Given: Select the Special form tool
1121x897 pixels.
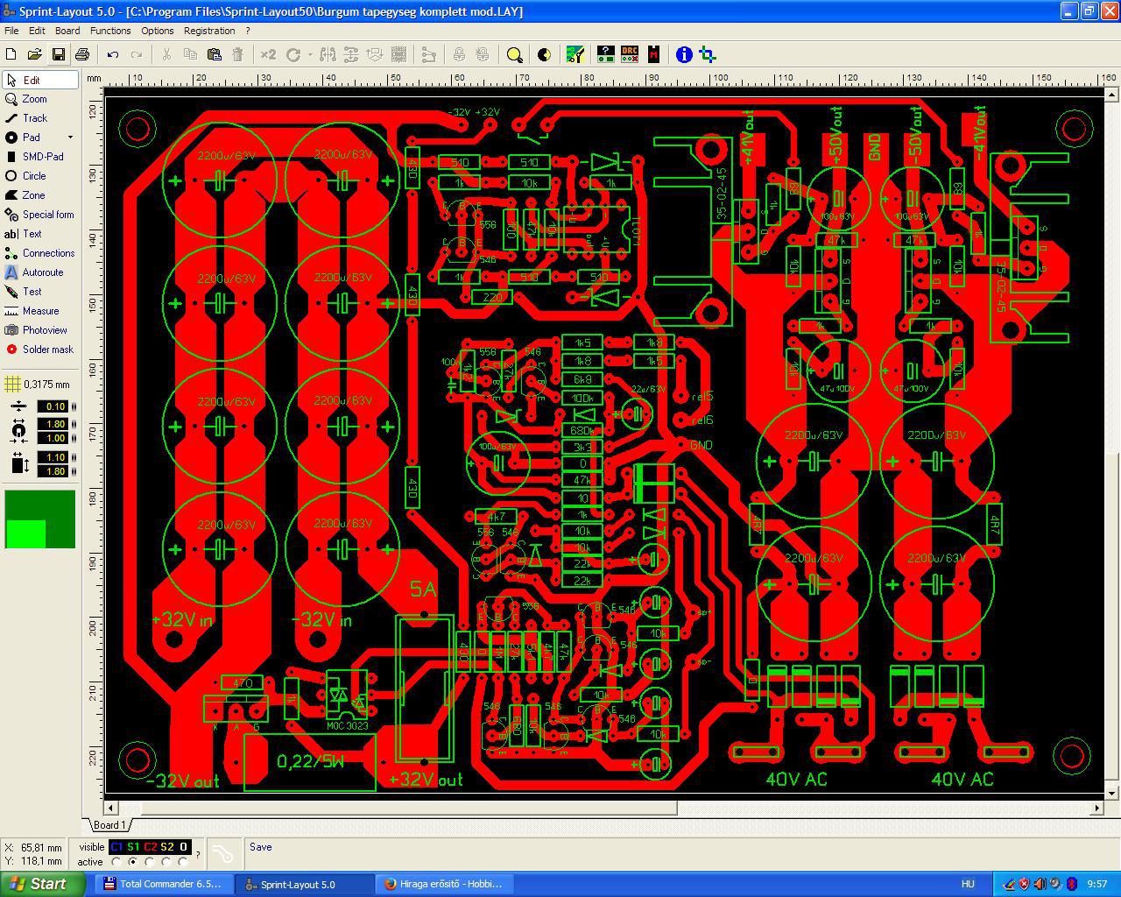Looking at the screenshot, I should [40, 215].
